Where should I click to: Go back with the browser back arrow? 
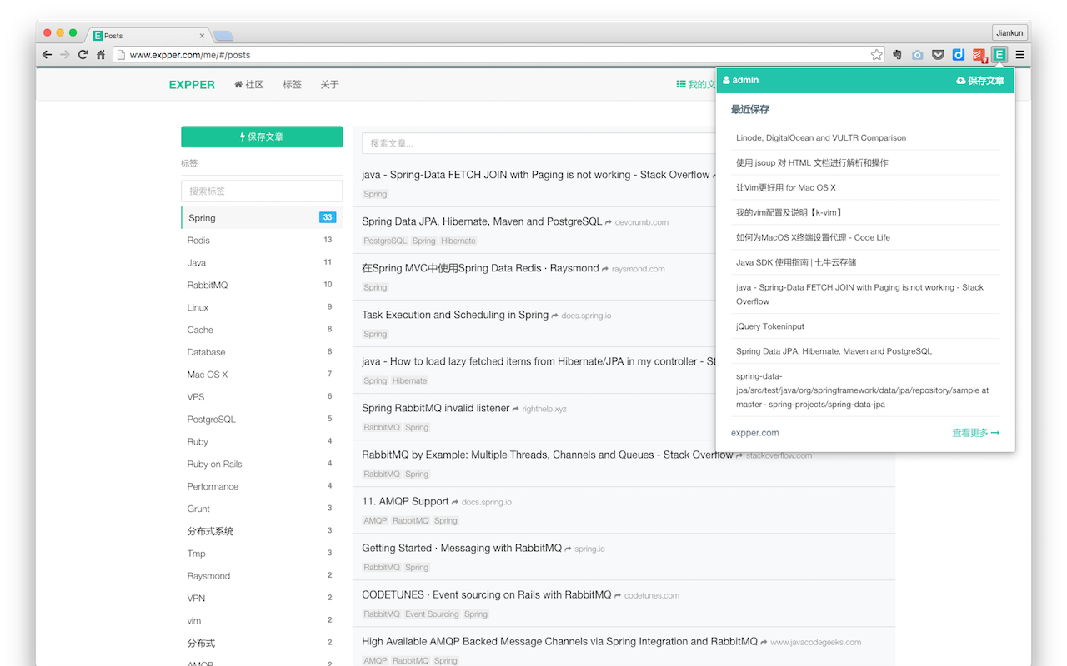click(47, 55)
